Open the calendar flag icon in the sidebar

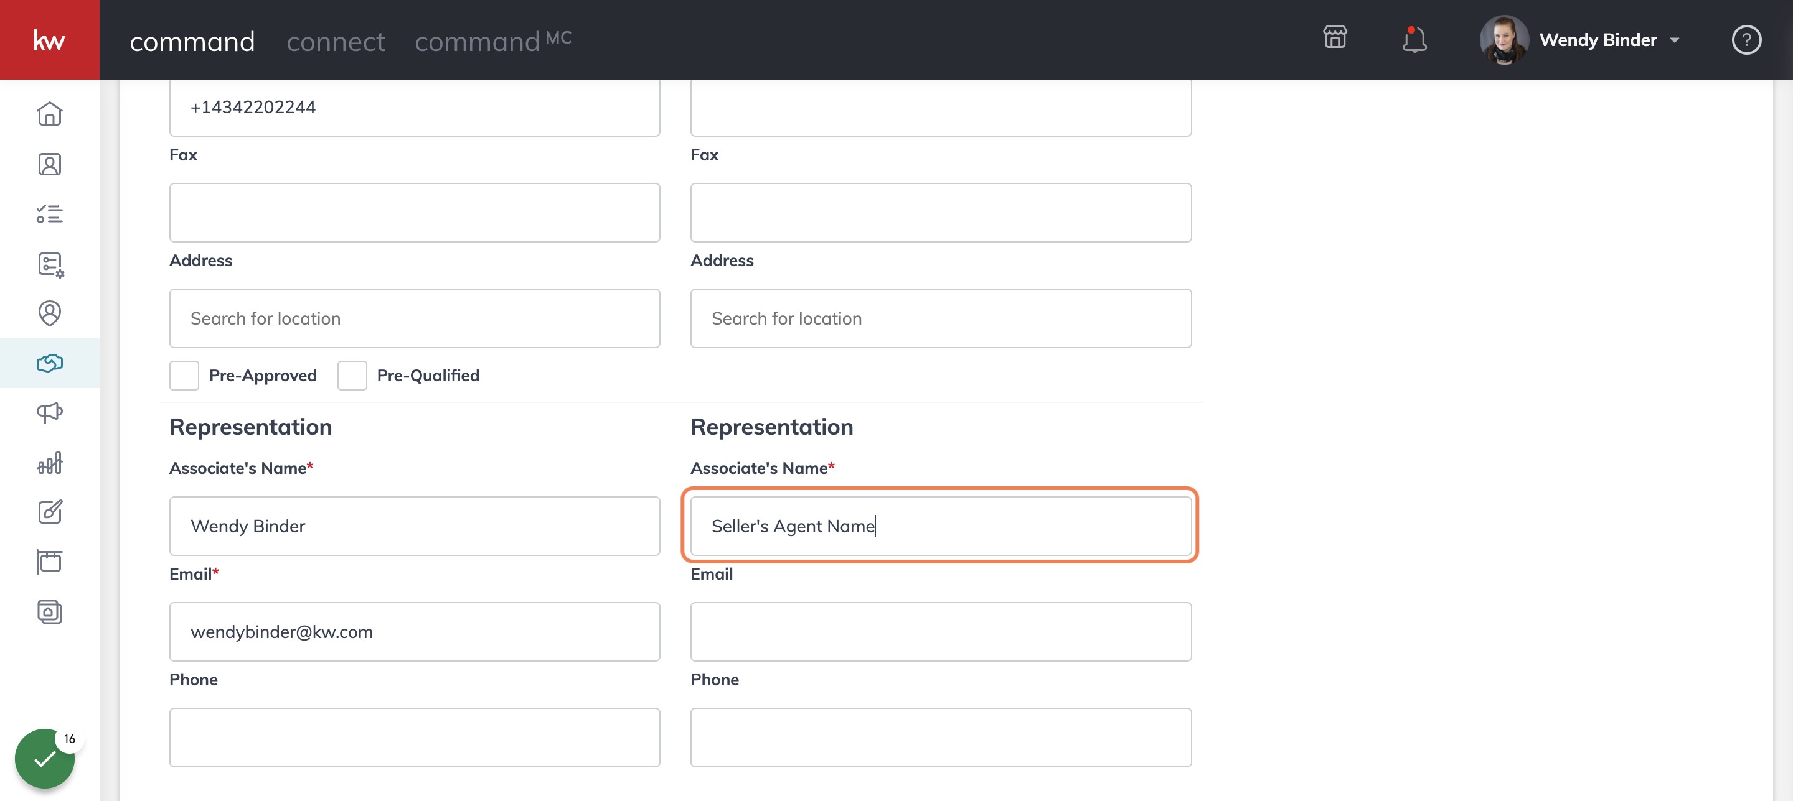coord(49,562)
